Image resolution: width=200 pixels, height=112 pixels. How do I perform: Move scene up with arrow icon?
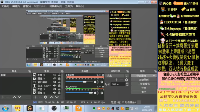pyautogui.click(x=14, y=97)
